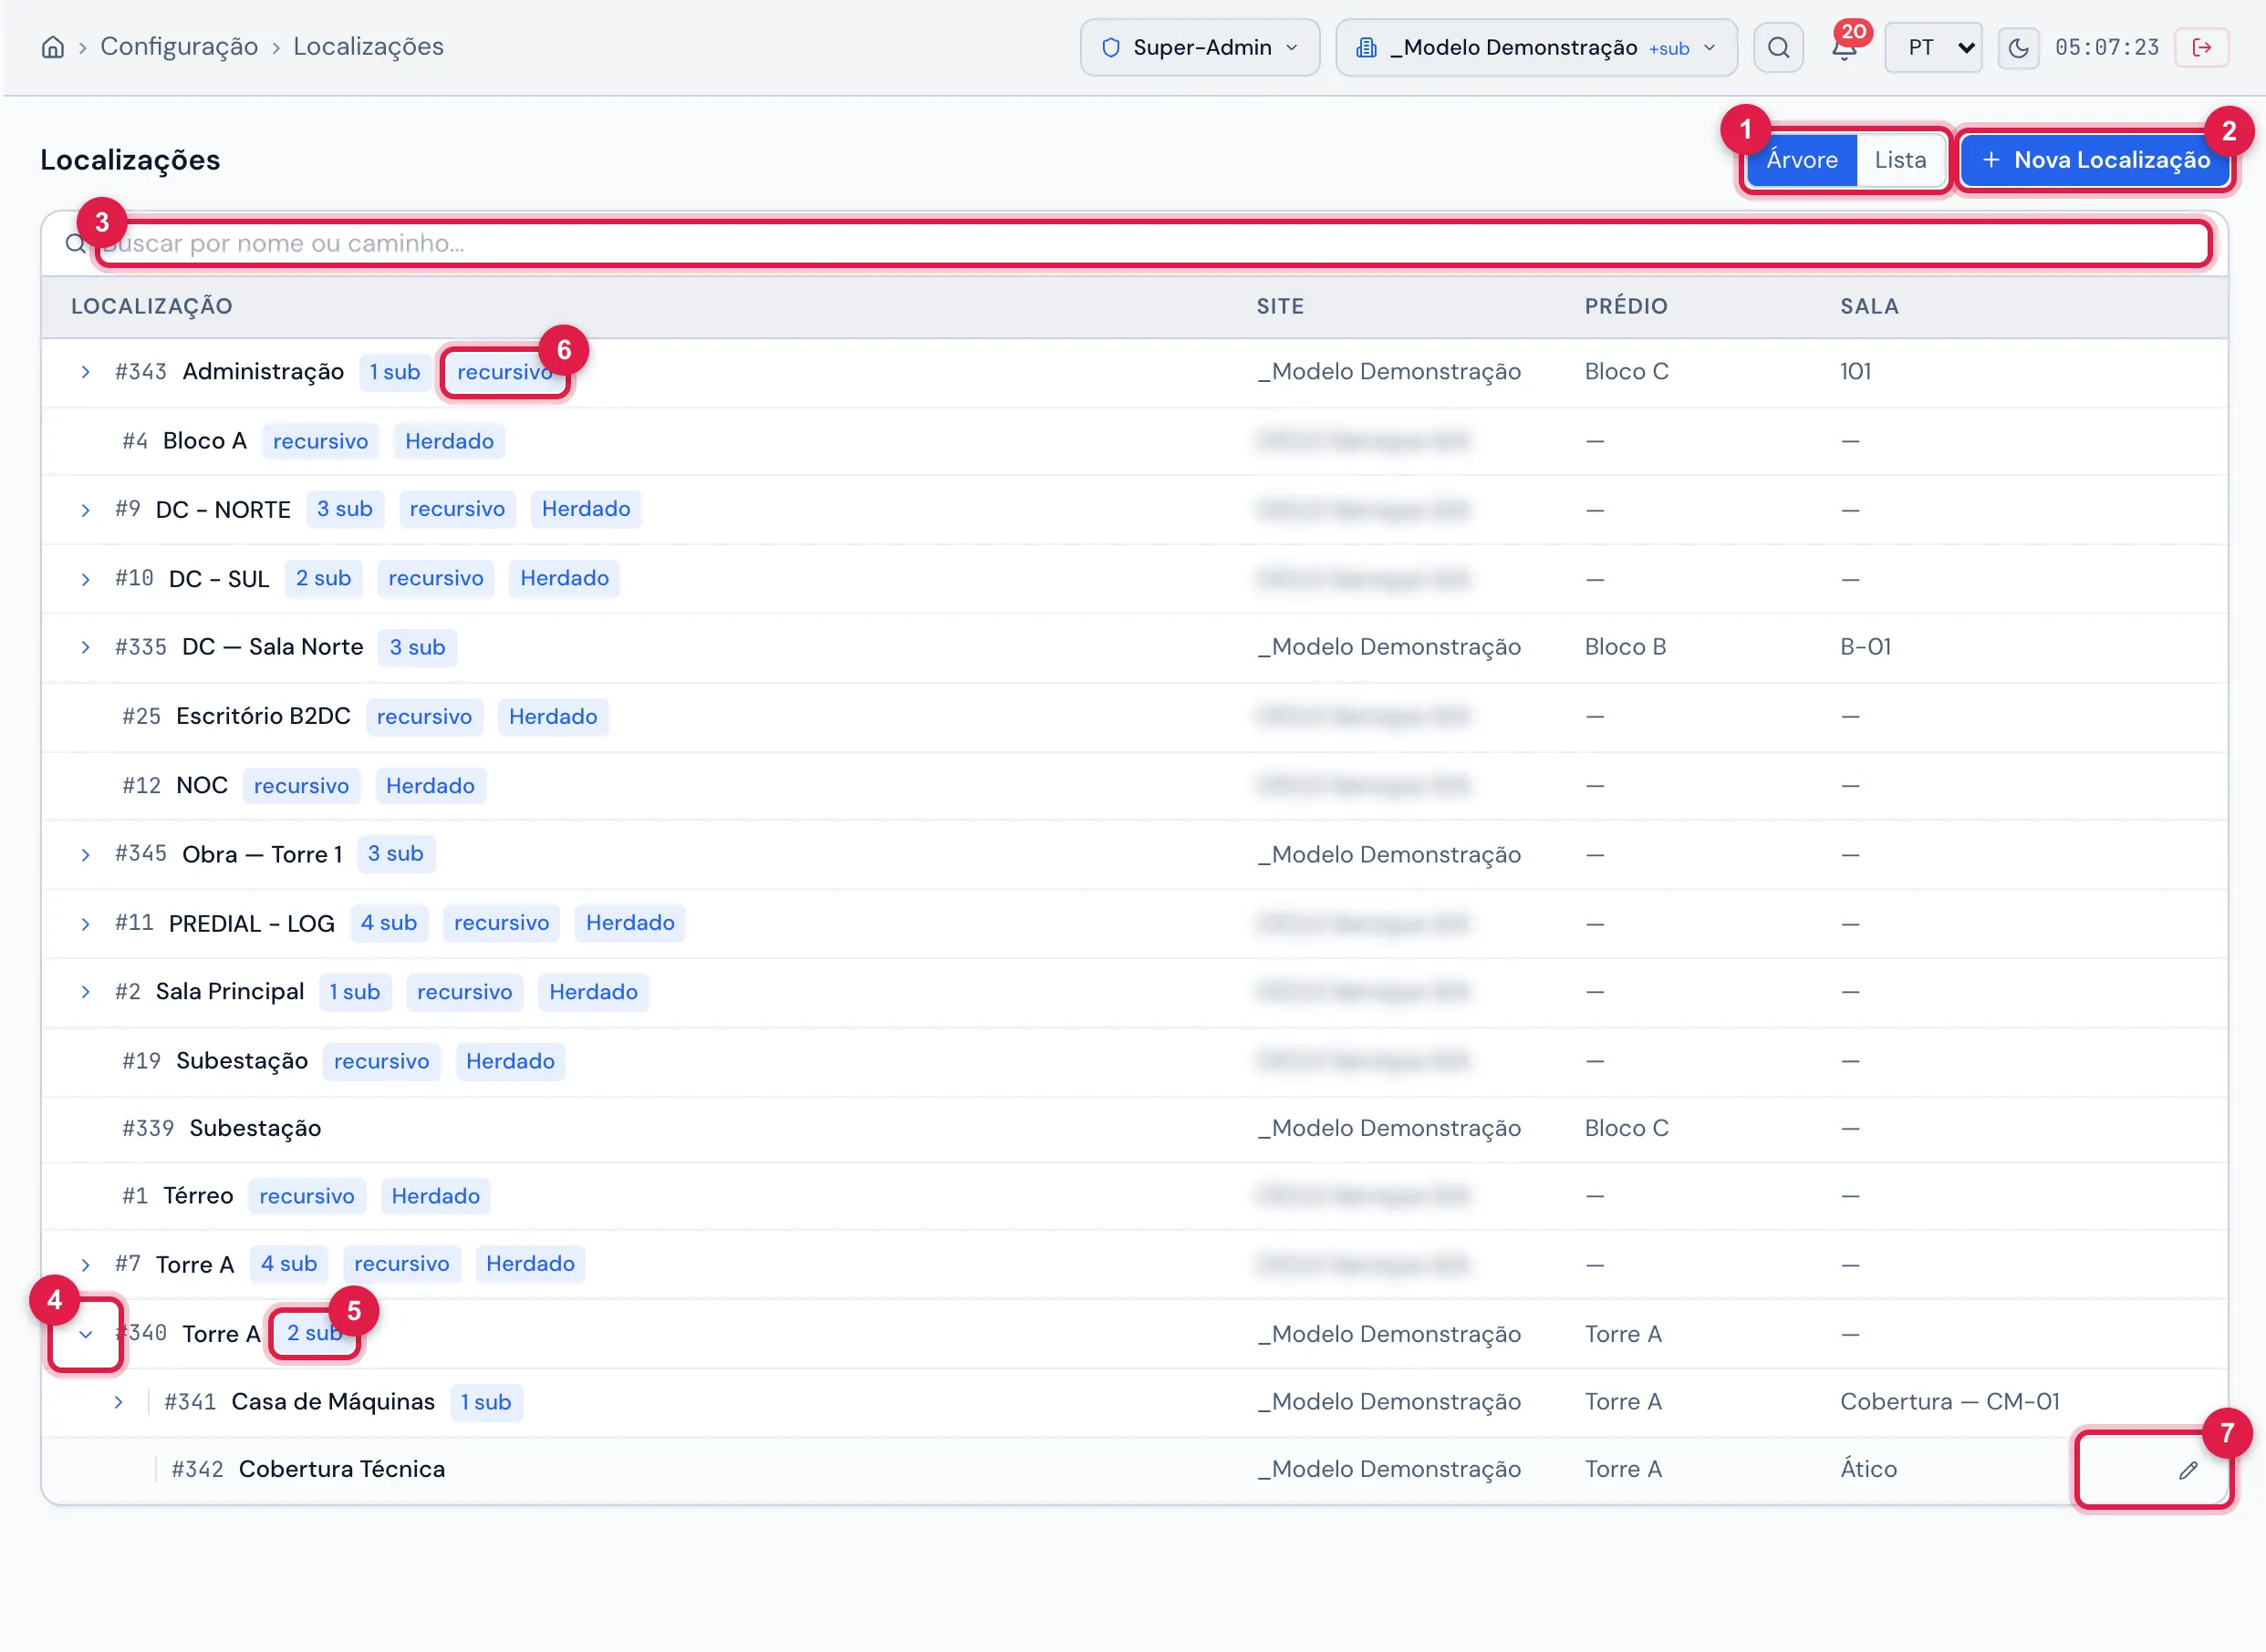Select the #1 Térreo location name
Image resolution: width=2266 pixels, height=1652 pixels.
click(x=198, y=1196)
